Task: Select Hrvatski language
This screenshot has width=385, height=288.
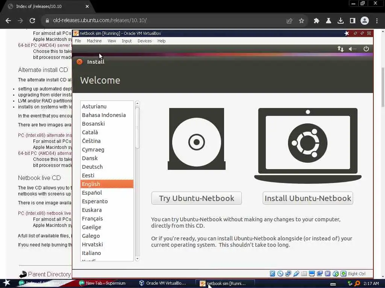Action: (x=107, y=244)
